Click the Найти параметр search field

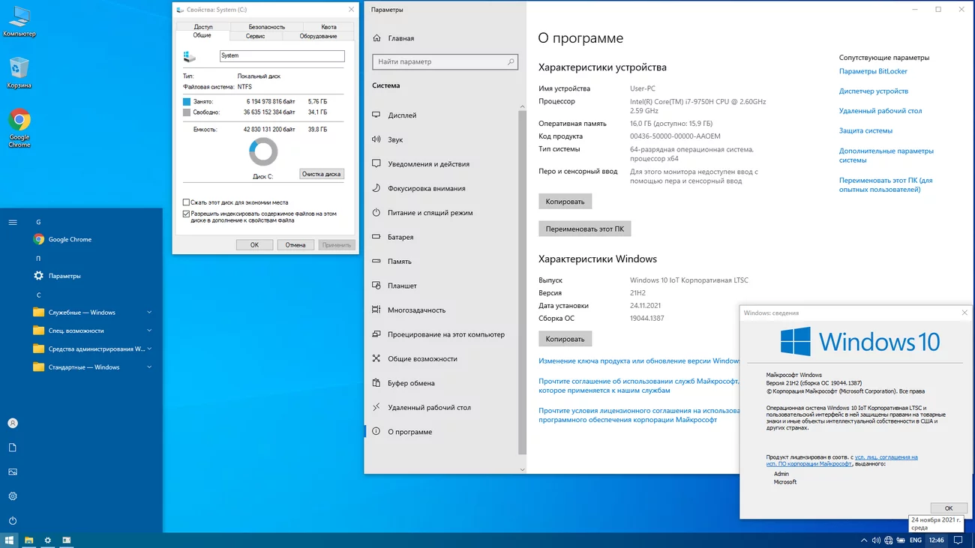[x=445, y=61]
